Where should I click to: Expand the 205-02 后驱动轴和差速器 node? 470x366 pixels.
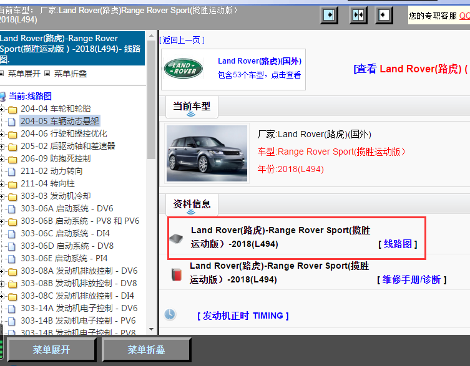click(x=2, y=147)
